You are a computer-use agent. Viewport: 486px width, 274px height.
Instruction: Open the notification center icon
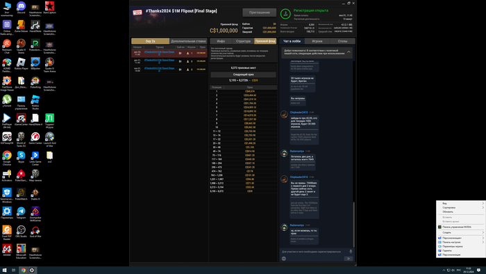tap(479, 271)
